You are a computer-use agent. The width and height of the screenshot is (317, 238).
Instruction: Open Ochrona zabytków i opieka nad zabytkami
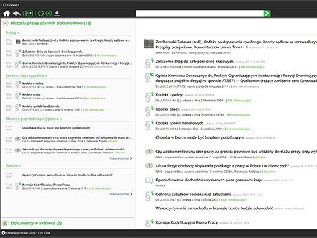(x=193, y=194)
